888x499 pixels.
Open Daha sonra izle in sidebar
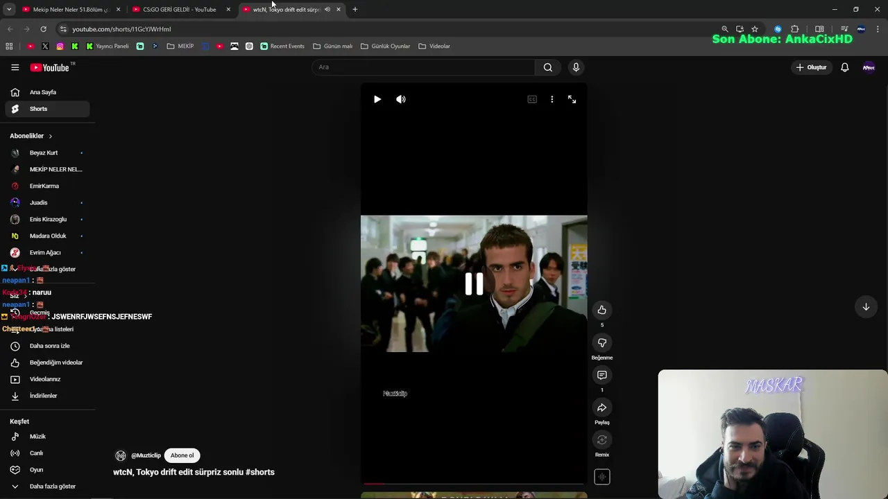(46, 346)
